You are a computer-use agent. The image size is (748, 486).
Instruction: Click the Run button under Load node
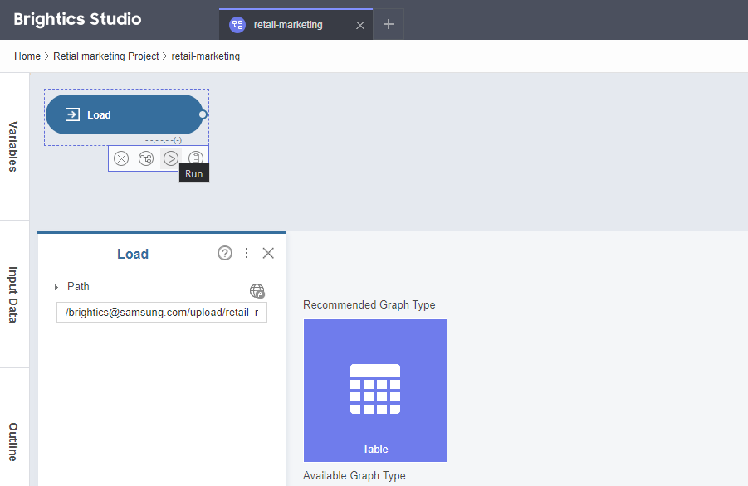[171, 158]
